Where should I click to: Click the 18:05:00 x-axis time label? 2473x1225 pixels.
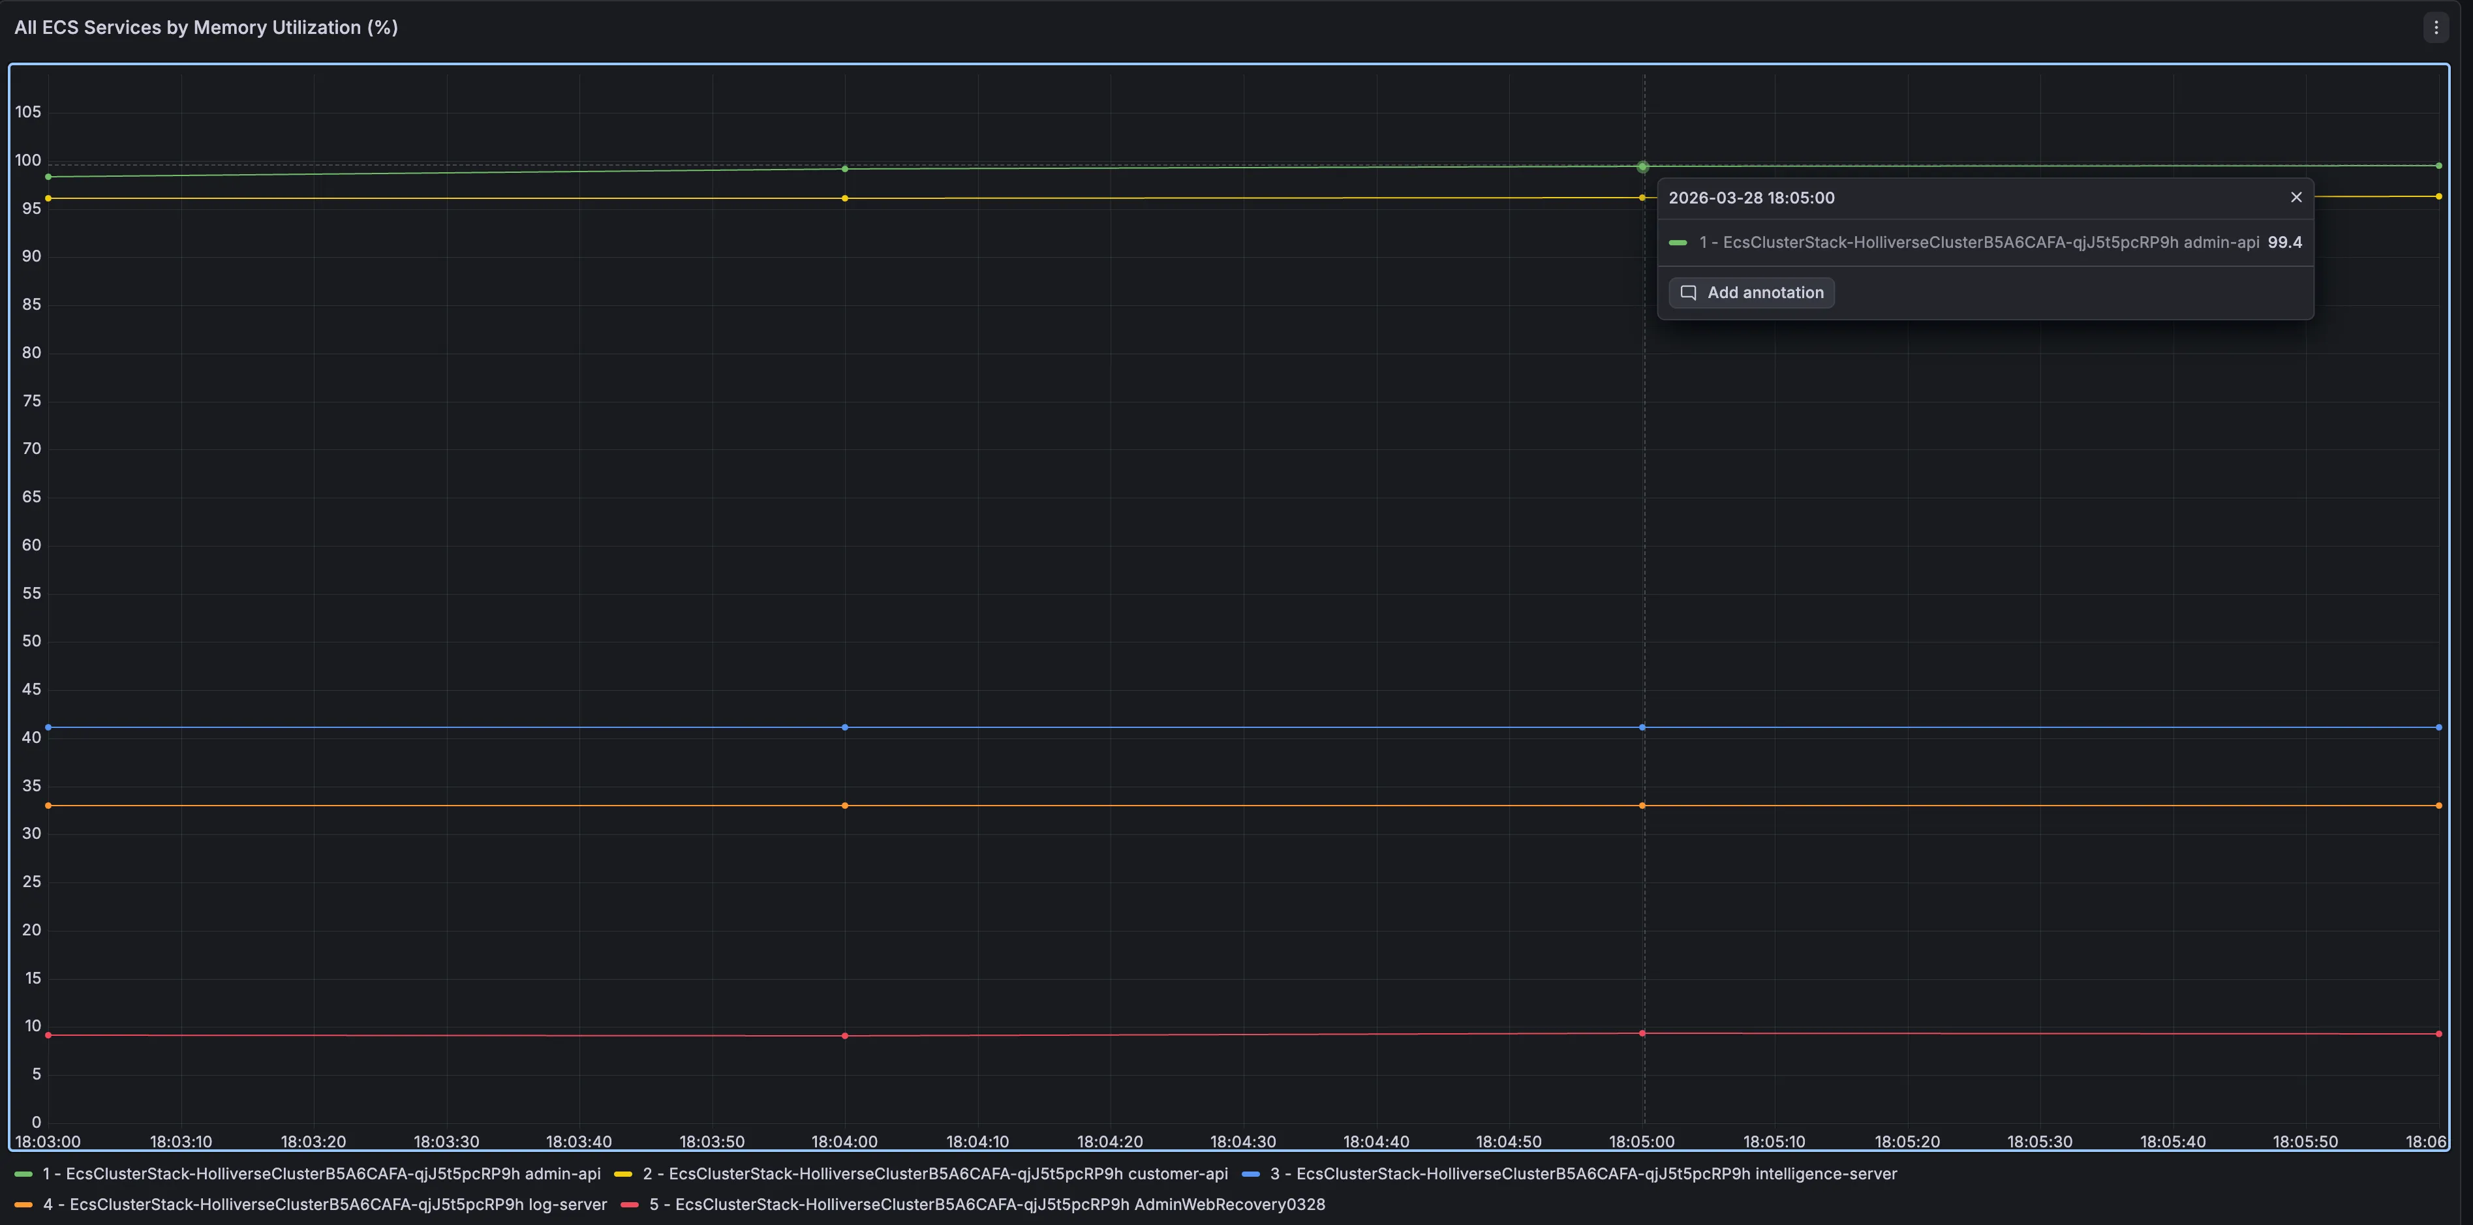coord(1642,1142)
